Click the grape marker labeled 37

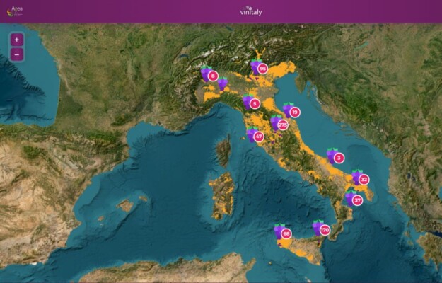[x=354, y=200]
